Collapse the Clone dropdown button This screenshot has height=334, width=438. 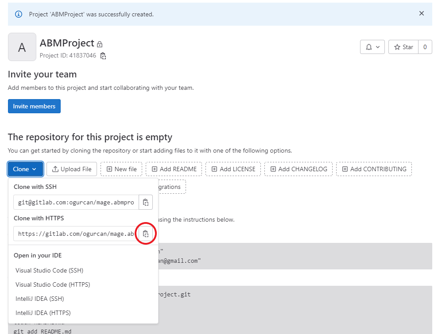[x=25, y=169]
